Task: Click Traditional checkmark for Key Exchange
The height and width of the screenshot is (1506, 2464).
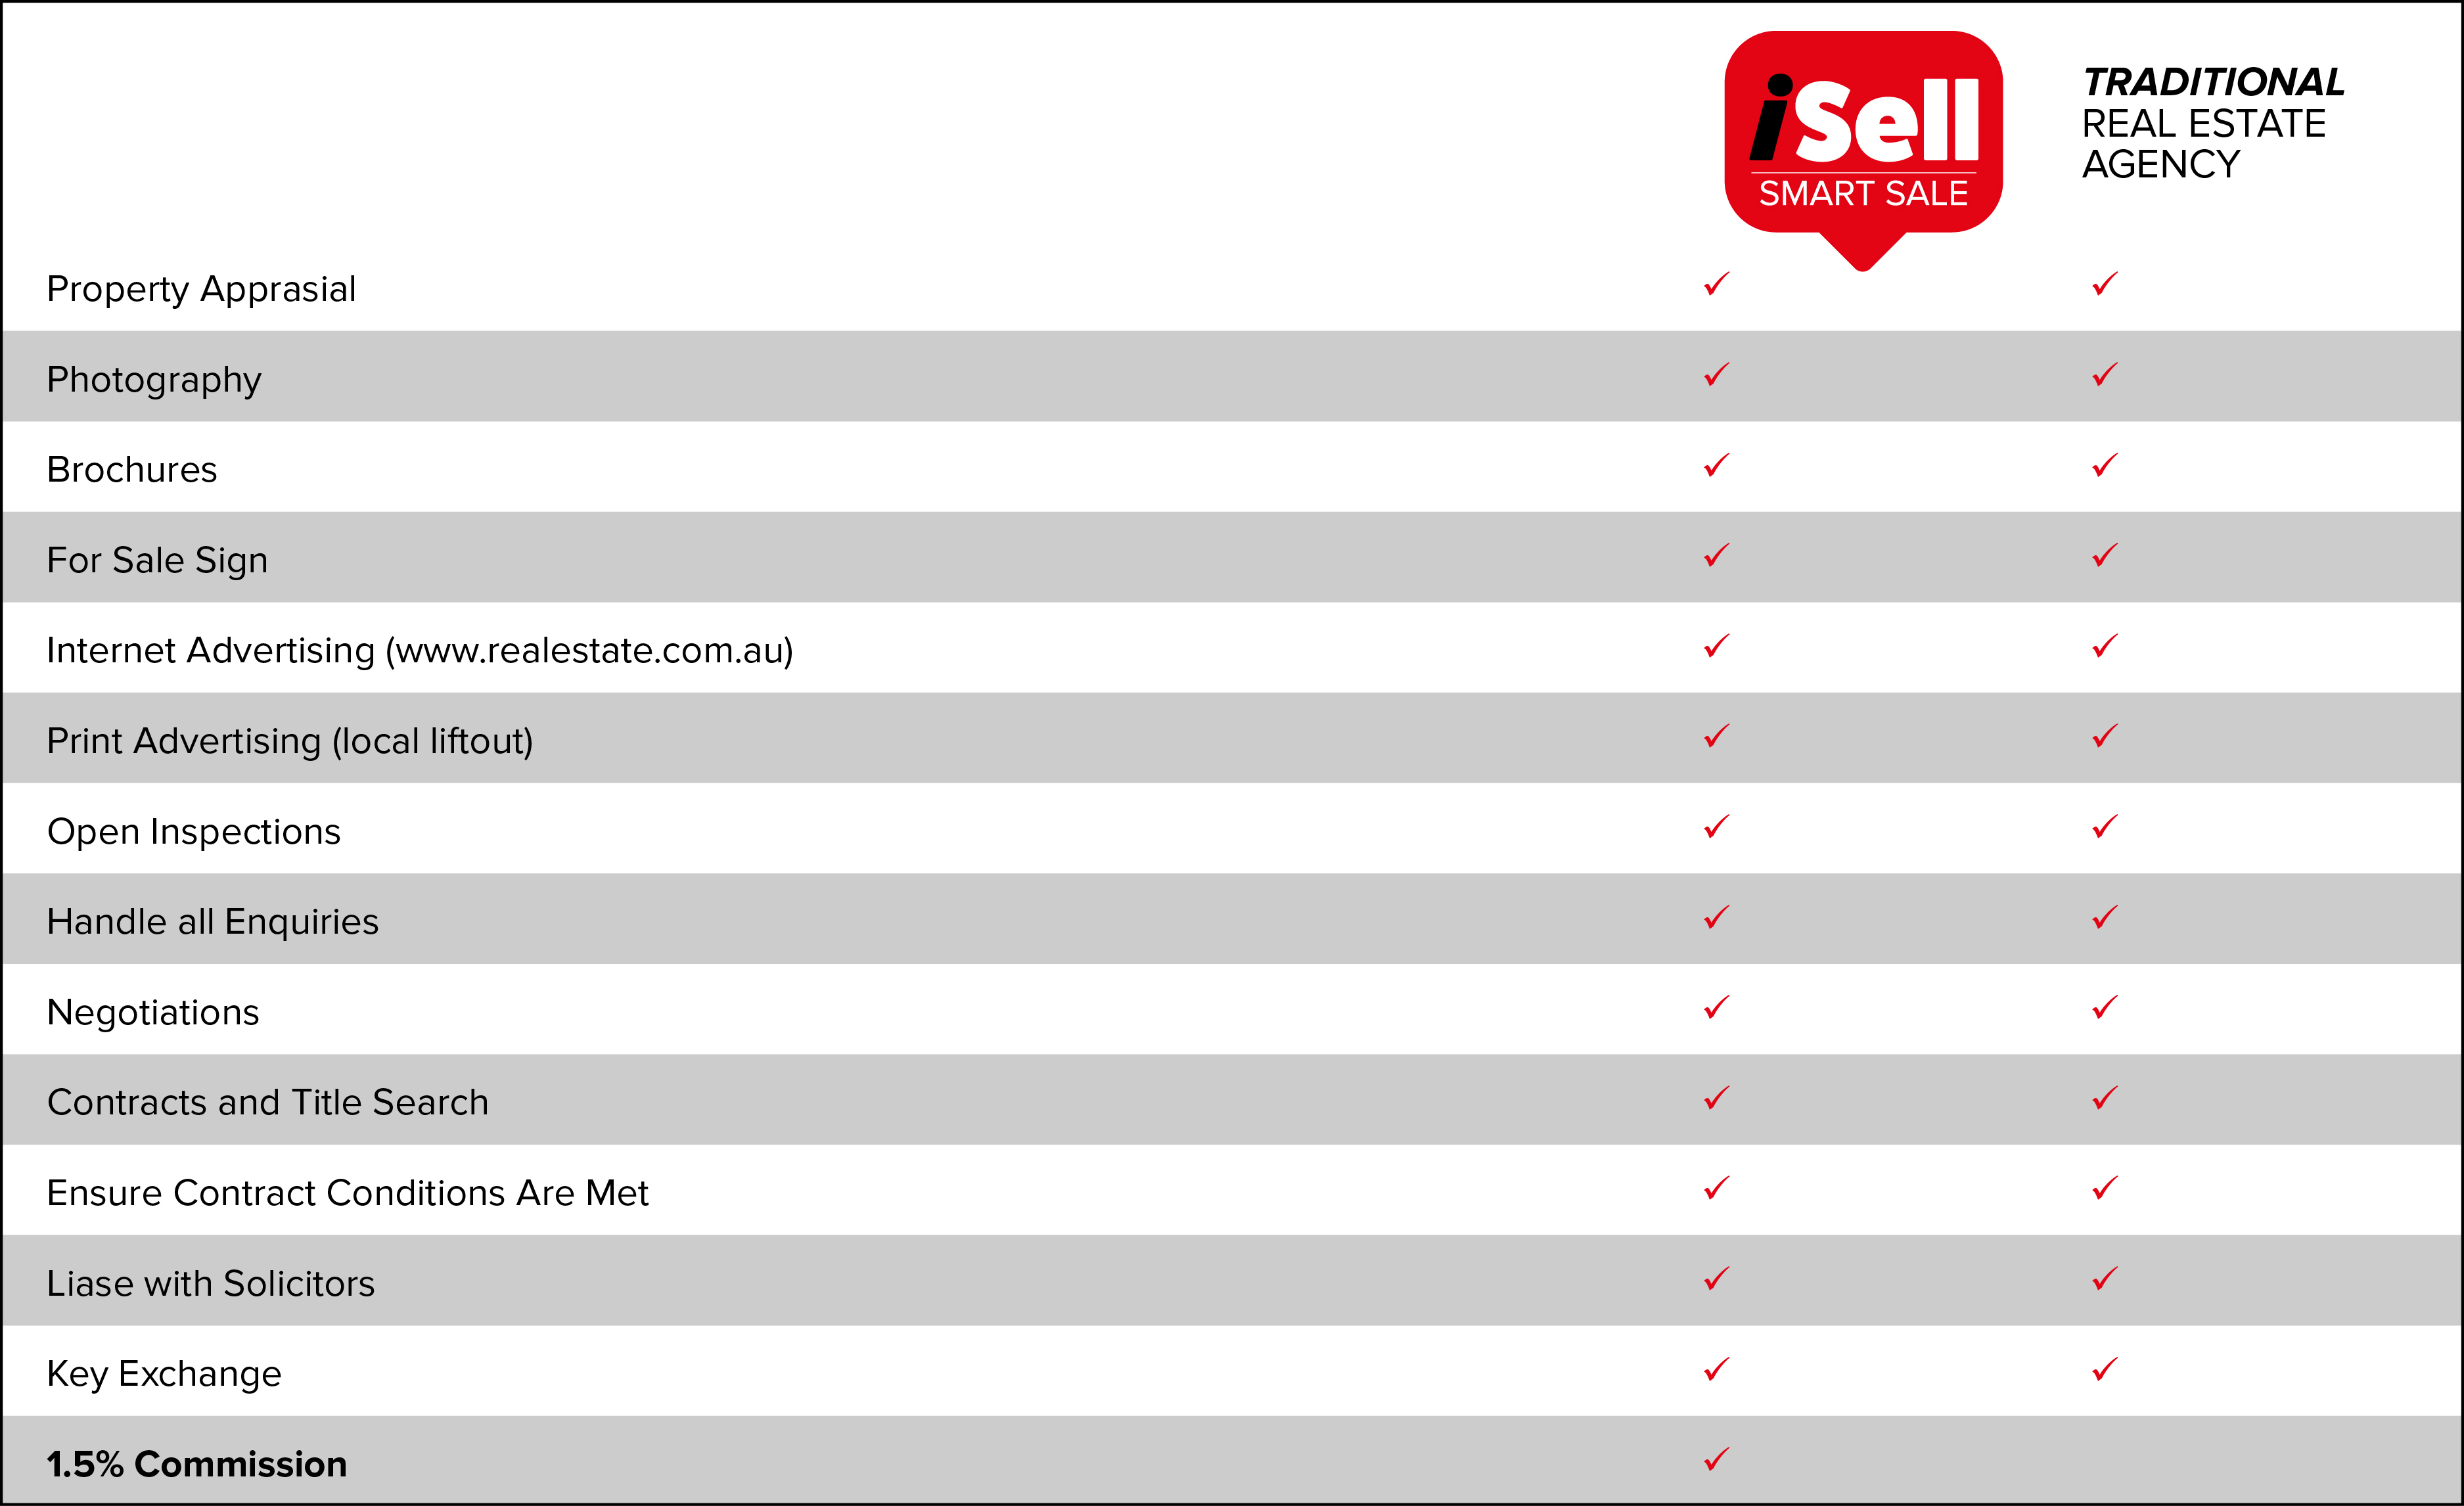Action: point(2105,1369)
